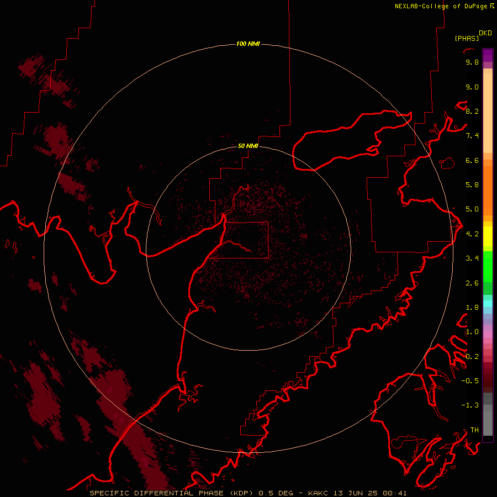497x497 pixels.
Task: Click the 5.0 value on color scale
Action: (x=472, y=209)
